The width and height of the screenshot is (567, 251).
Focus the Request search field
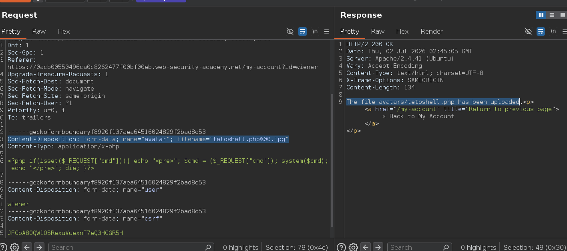click(x=131, y=247)
